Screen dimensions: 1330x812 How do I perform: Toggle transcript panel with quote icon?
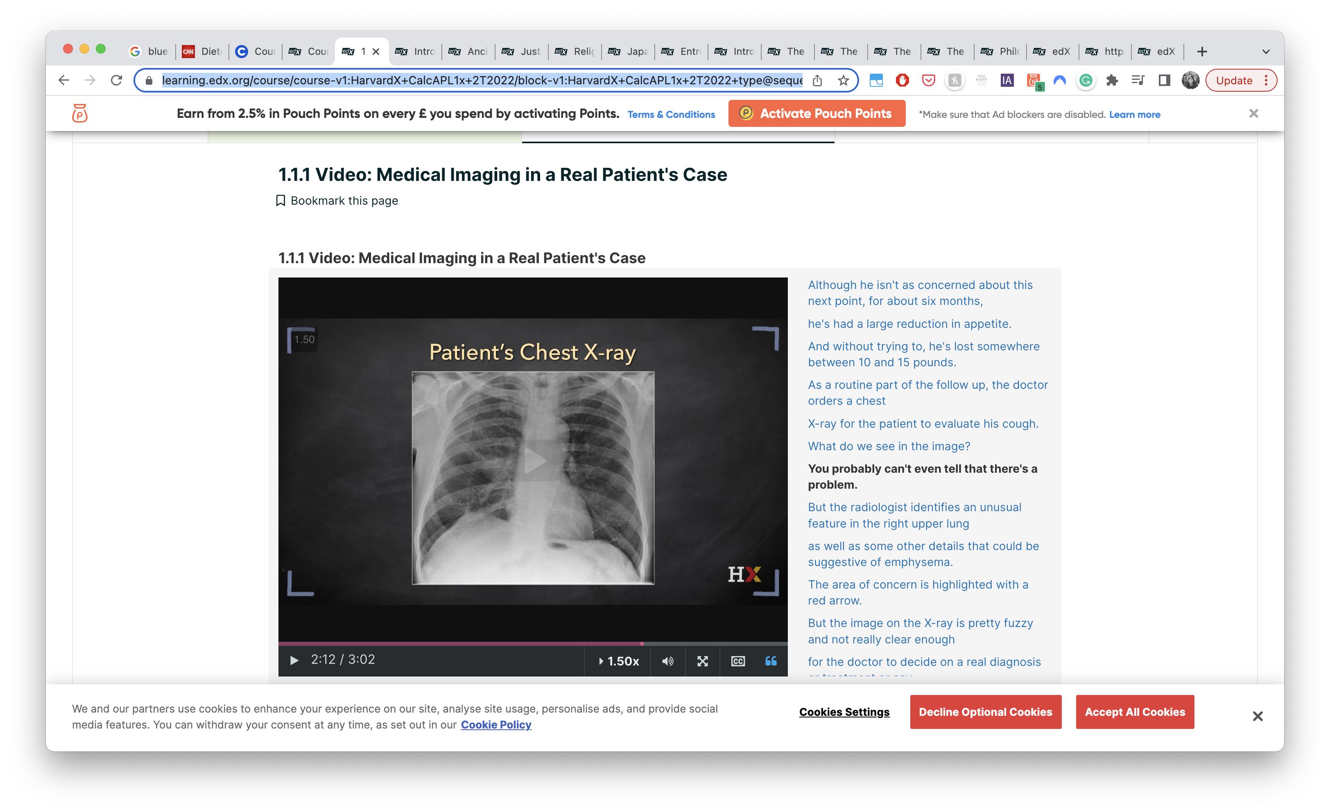point(771,661)
